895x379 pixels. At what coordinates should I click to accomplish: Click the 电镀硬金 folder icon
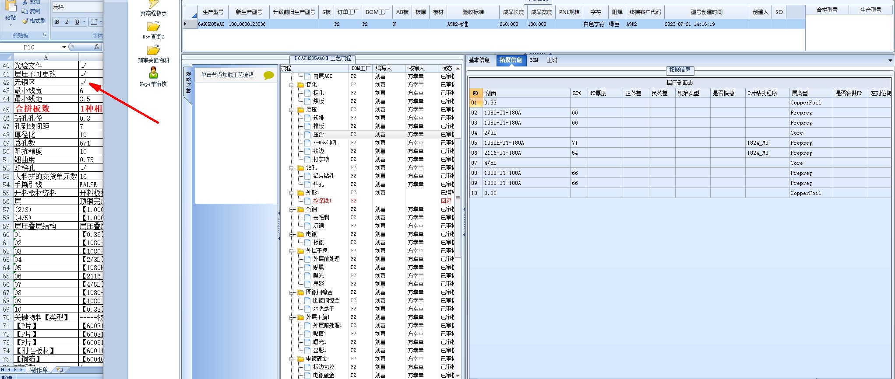pyautogui.click(x=300, y=359)
